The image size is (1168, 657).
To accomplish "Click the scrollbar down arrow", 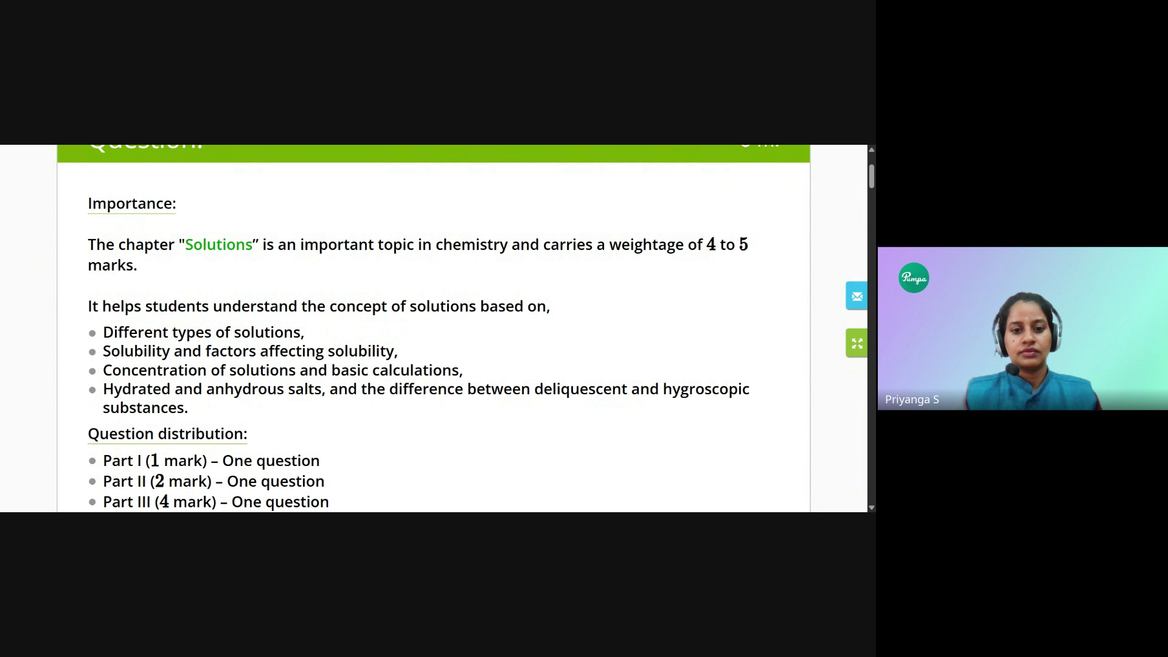I will coord(871,507).
